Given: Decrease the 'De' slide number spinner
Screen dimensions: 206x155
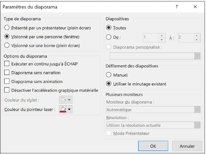Looking at the screenshot, I should point(162,40).
